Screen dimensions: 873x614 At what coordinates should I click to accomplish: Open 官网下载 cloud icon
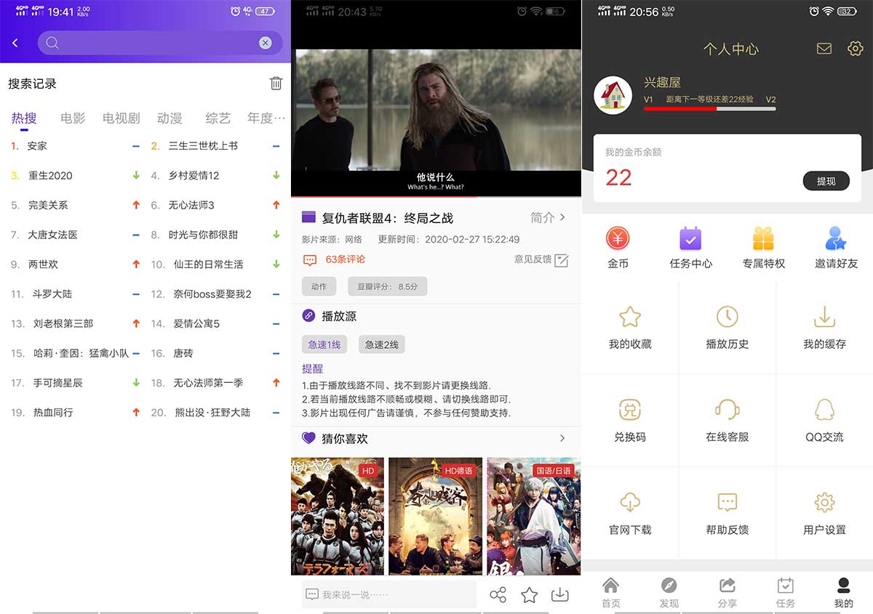click(630, 502)
